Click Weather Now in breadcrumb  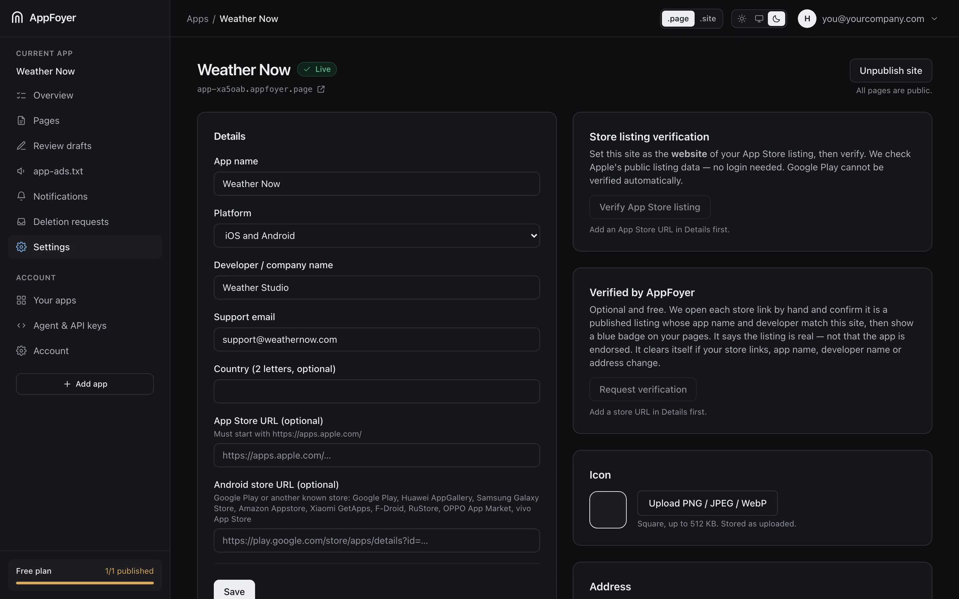pyautogui.click(x=249, y=19)
